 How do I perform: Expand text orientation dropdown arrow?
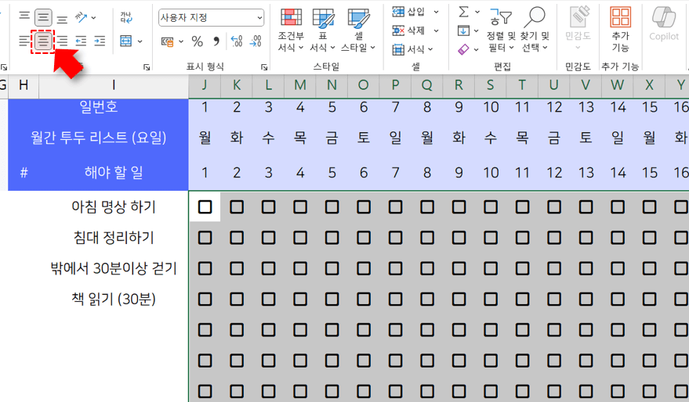[93, 18]
